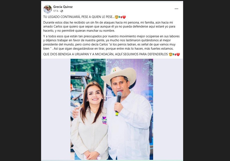Click Grecia Quiroz's profile picture avatar
This screenshot has width=230, height=161.
(x=48, y=9)
